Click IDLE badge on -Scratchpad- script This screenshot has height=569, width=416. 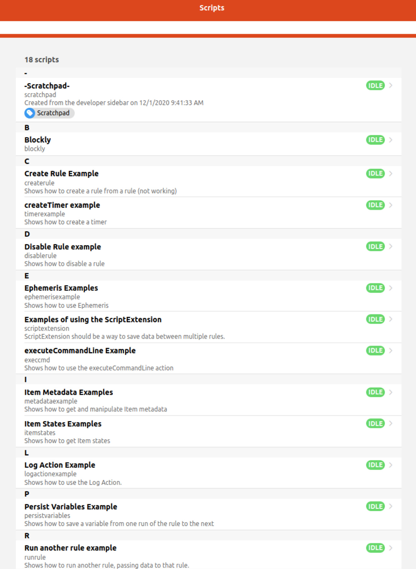click(x=375, y=86)
